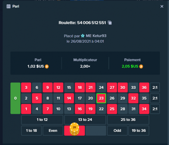Click the black color bet cell
This screenshot has height=145, width=169.
pos(96,130)
